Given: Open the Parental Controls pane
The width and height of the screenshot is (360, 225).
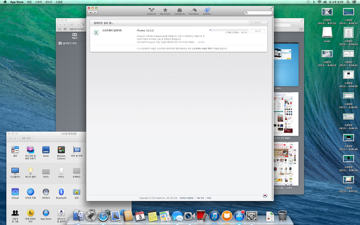Looking at the screenshot, I should [x=30, y=216].
